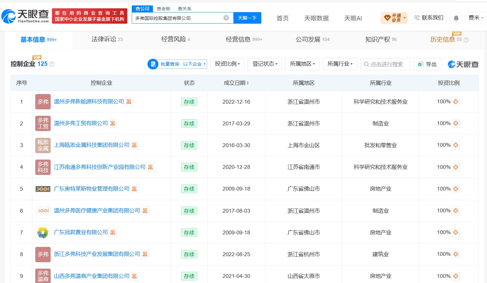Viewport: 487px width, 283px height.
Task: Click date cell 2016-03-30
Action: [x=236, y=145]
